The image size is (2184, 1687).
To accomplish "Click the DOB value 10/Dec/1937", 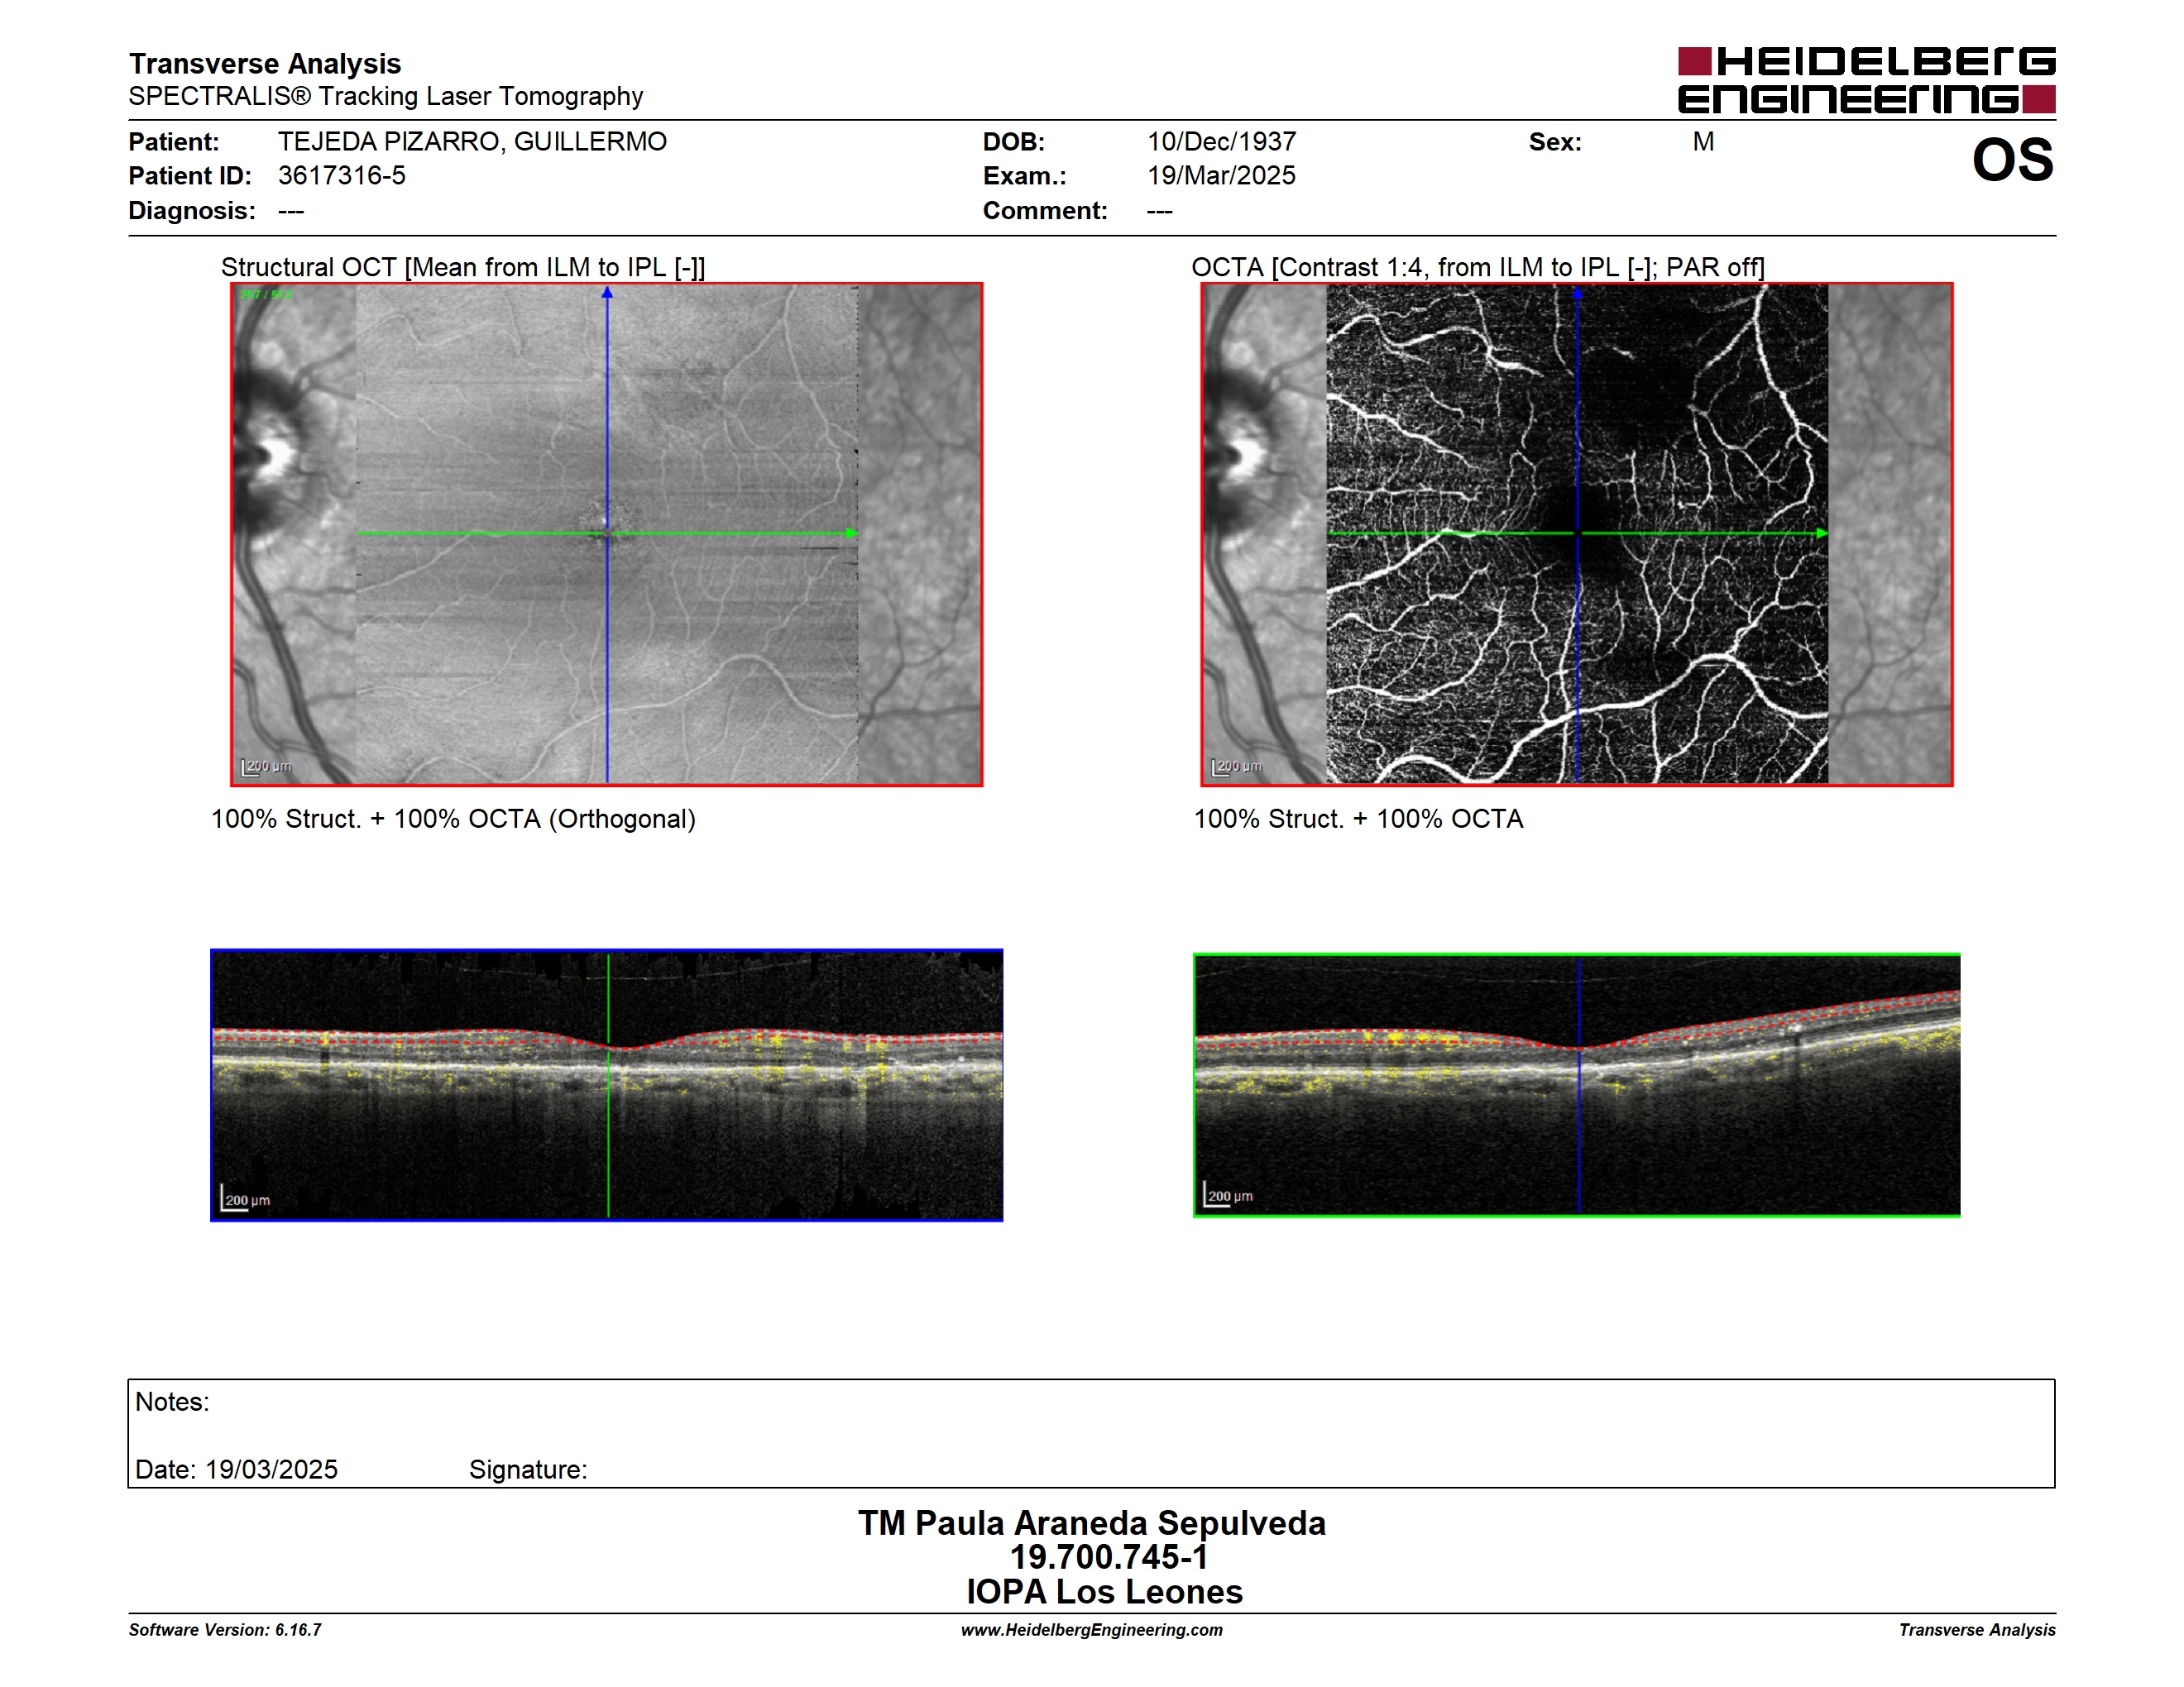I will (1221, 141).
